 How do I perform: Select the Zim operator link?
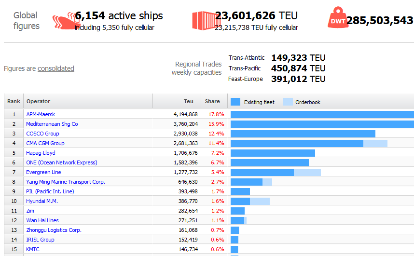30,211
